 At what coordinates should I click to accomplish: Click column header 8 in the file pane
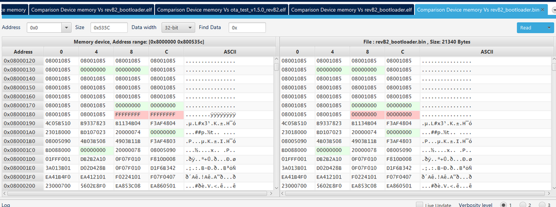point(367,51)
